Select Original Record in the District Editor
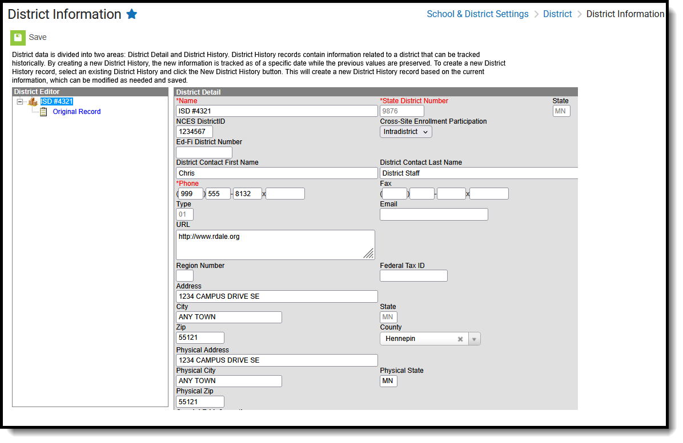Image resolution: width=683 pixels, height=443 pixels. click(77, 112)
